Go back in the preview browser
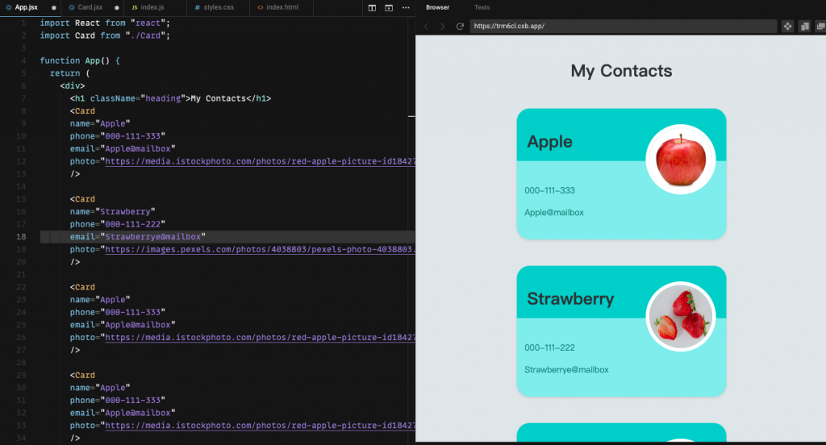826x445 pixels. pyautogui.click(x=426, y=27)
